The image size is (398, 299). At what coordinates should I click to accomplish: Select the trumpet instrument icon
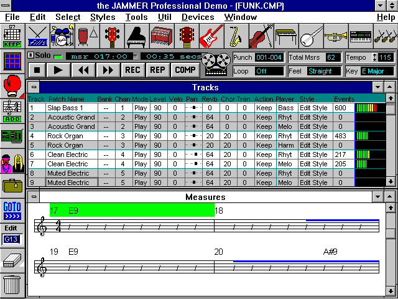335,37
